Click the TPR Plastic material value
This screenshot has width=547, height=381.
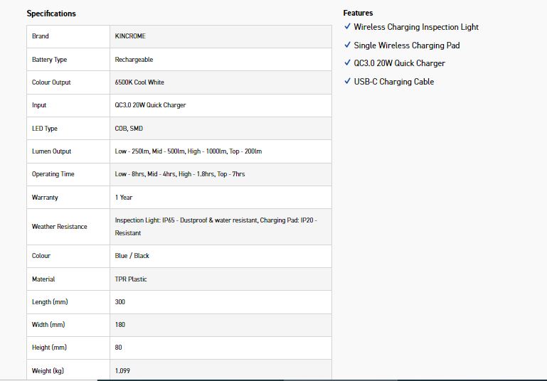point(131,279)
